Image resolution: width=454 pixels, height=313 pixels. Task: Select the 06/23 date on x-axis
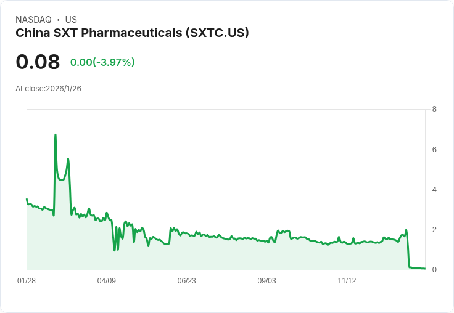(x=187, y=281)
